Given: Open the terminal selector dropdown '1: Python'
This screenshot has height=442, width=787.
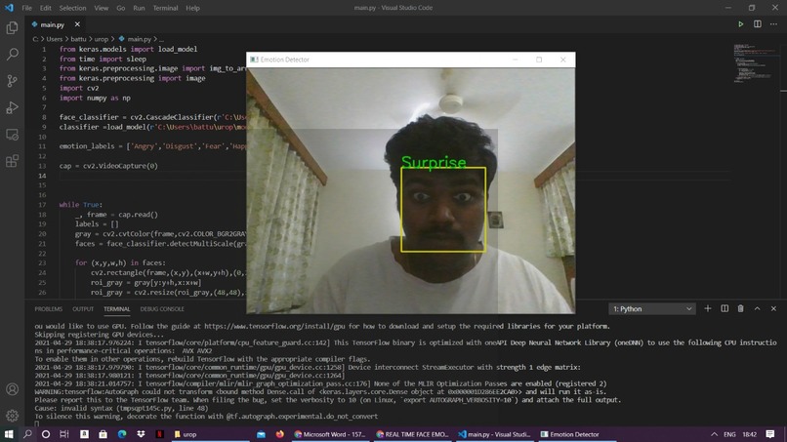Looking at the screenshot, I should pos(652,309).
